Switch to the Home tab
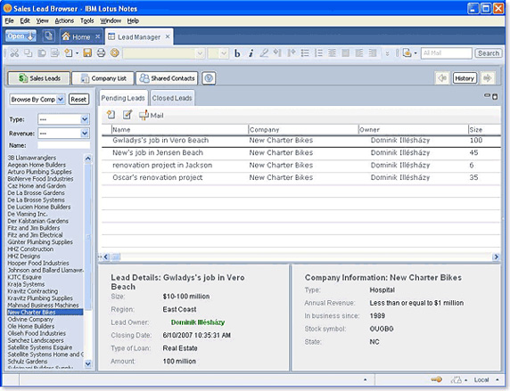The height and width of the screenshot is (391, 510). [x=80, y=37]
